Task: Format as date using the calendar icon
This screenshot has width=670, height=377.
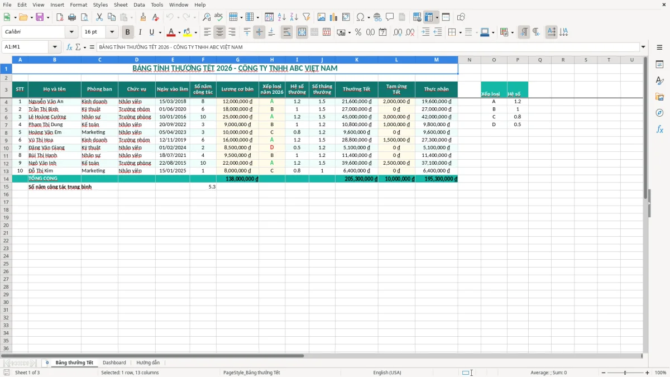Action: click(382, 32)
